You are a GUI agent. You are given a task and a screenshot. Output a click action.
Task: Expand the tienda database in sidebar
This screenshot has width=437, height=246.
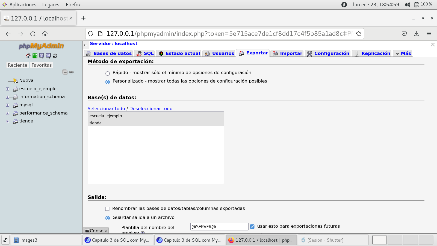point(8,121)
